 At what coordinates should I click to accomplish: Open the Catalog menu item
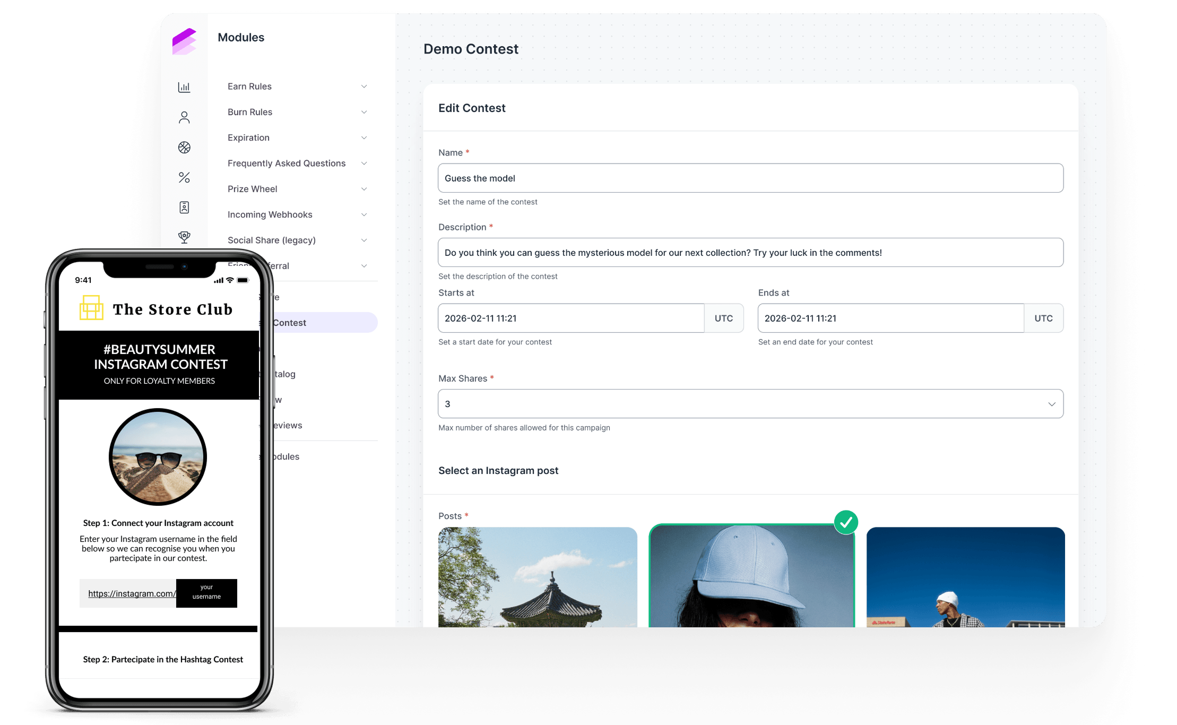pos(285,374)
